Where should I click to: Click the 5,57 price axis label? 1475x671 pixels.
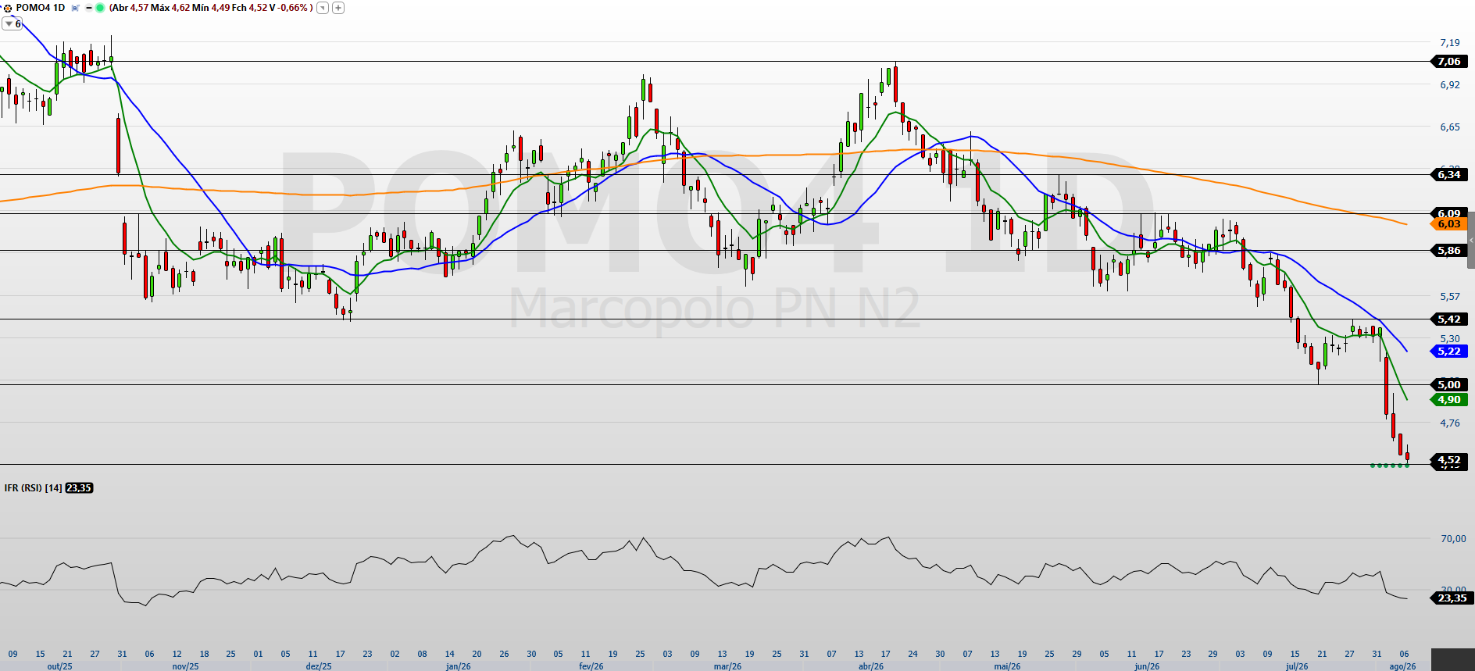1450,297
